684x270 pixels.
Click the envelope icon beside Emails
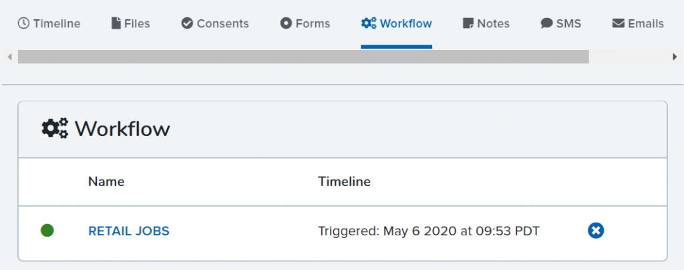(x=618, y=23)
